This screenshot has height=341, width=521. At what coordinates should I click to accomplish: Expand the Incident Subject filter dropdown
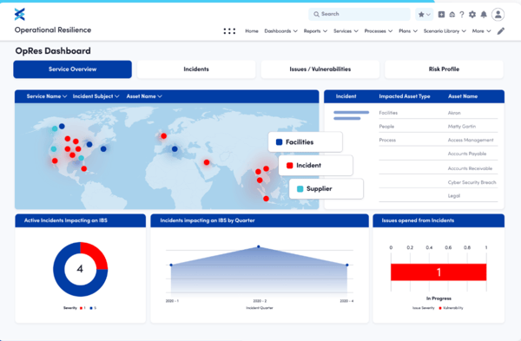96,96
